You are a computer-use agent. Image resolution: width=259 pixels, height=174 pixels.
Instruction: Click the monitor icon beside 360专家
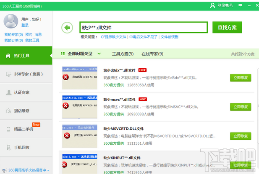[8, 74]
